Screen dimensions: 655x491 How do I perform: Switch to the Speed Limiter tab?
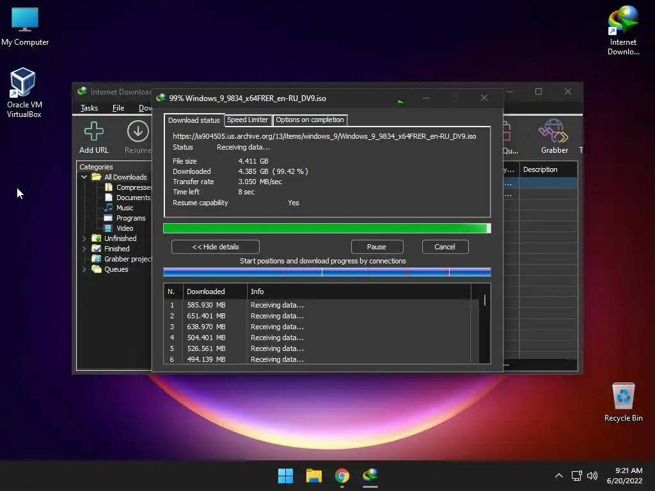pyautogui.click(x=248, y=120)
